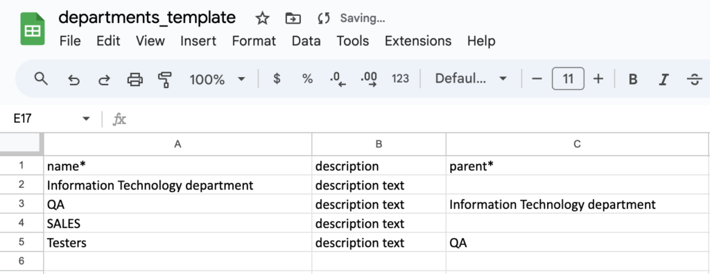This screenshot has width=710, height=274.
Task: Toggle bold formatting
Action: 633,80
